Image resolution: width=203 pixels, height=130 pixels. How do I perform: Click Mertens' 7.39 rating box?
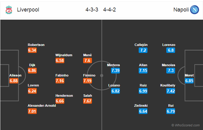(115, 70)
